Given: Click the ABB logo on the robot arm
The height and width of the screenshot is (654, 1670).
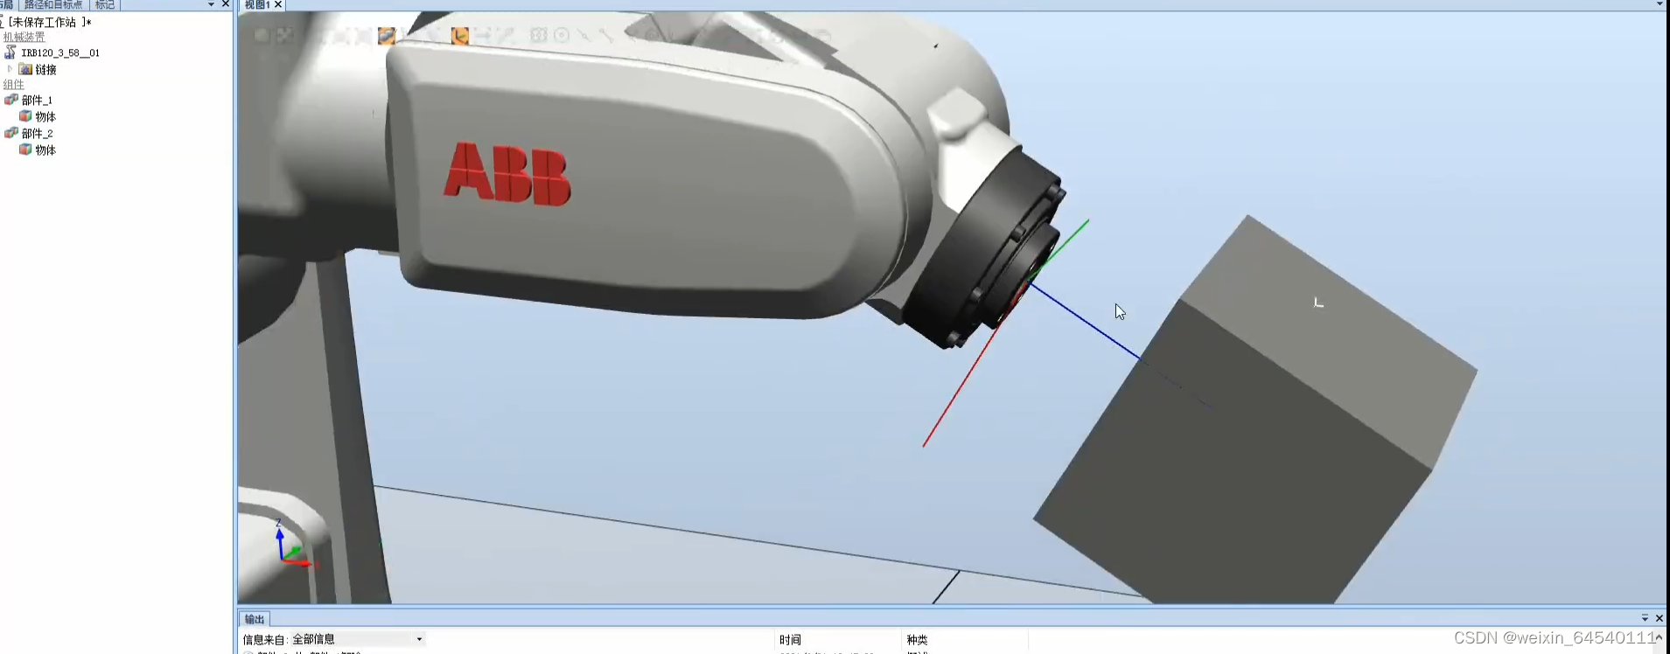Looking at the screenshot, I should click(x=507, y=175).
